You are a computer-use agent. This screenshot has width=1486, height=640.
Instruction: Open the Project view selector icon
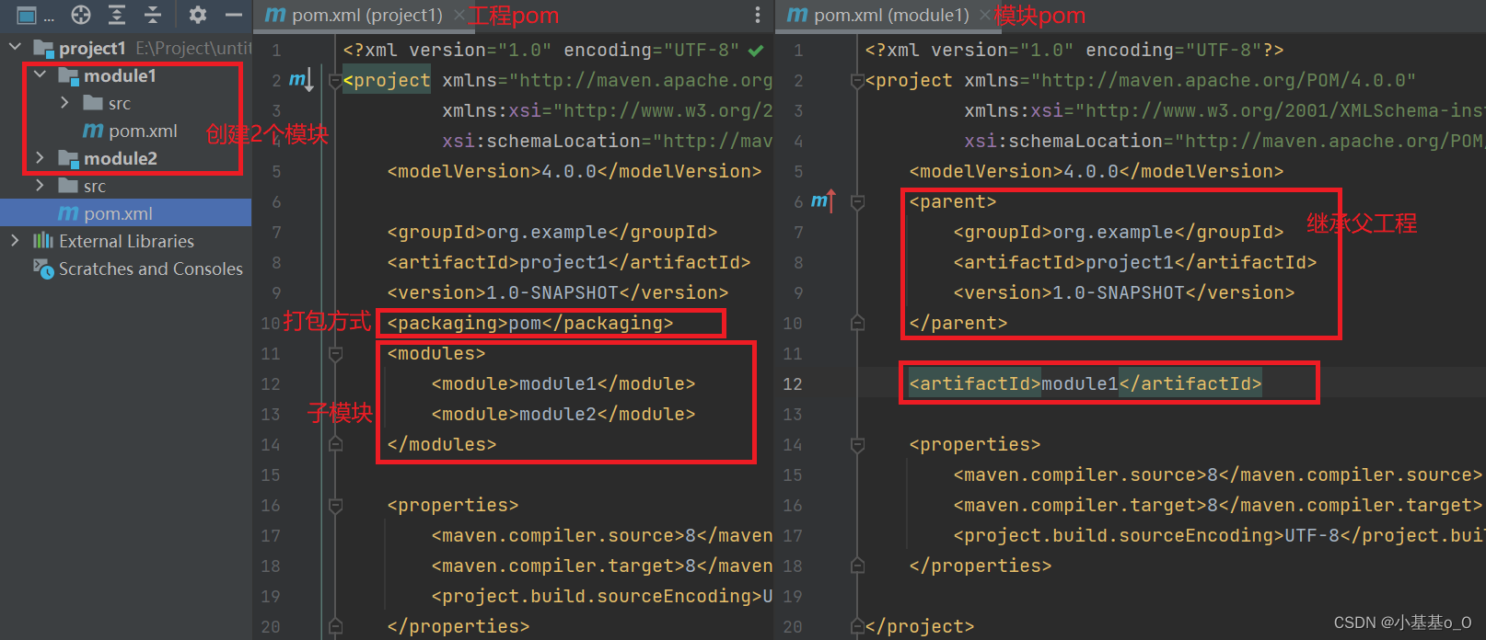[27, 15]
